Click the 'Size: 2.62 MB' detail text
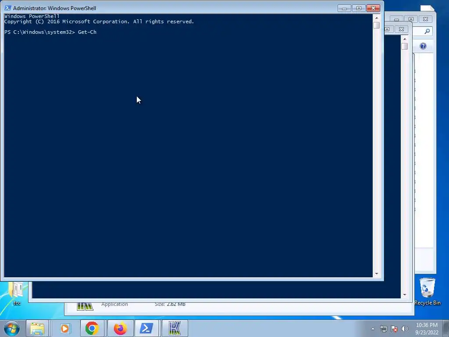The width and height of the screenshot is (449, 337). coord(170,304)
